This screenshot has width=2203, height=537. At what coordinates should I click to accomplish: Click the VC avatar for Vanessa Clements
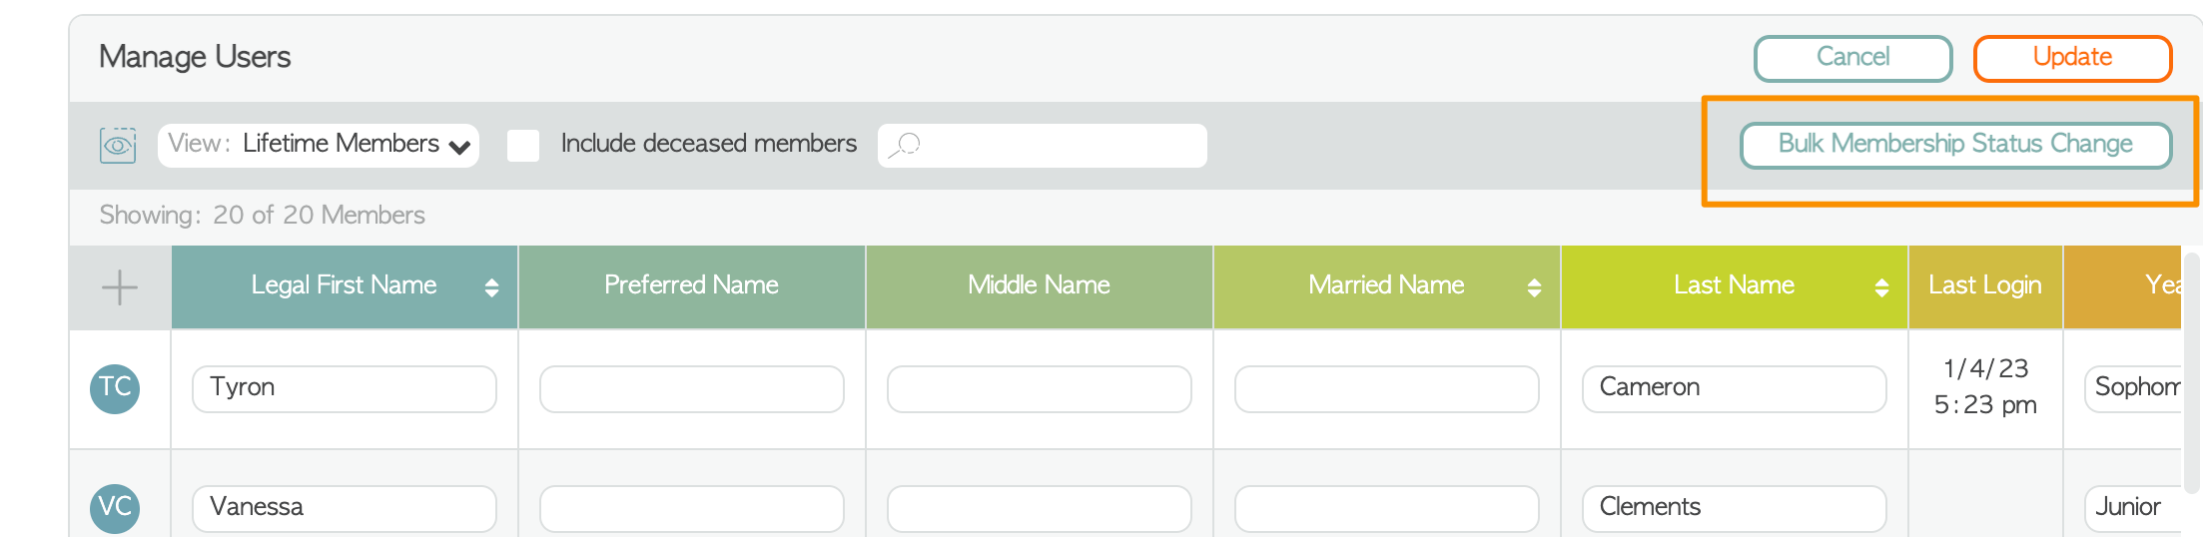click(115, 508)
